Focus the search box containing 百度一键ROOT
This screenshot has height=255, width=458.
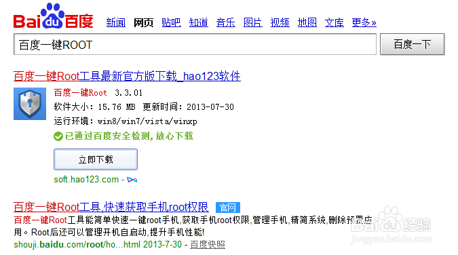click(195, 44)
